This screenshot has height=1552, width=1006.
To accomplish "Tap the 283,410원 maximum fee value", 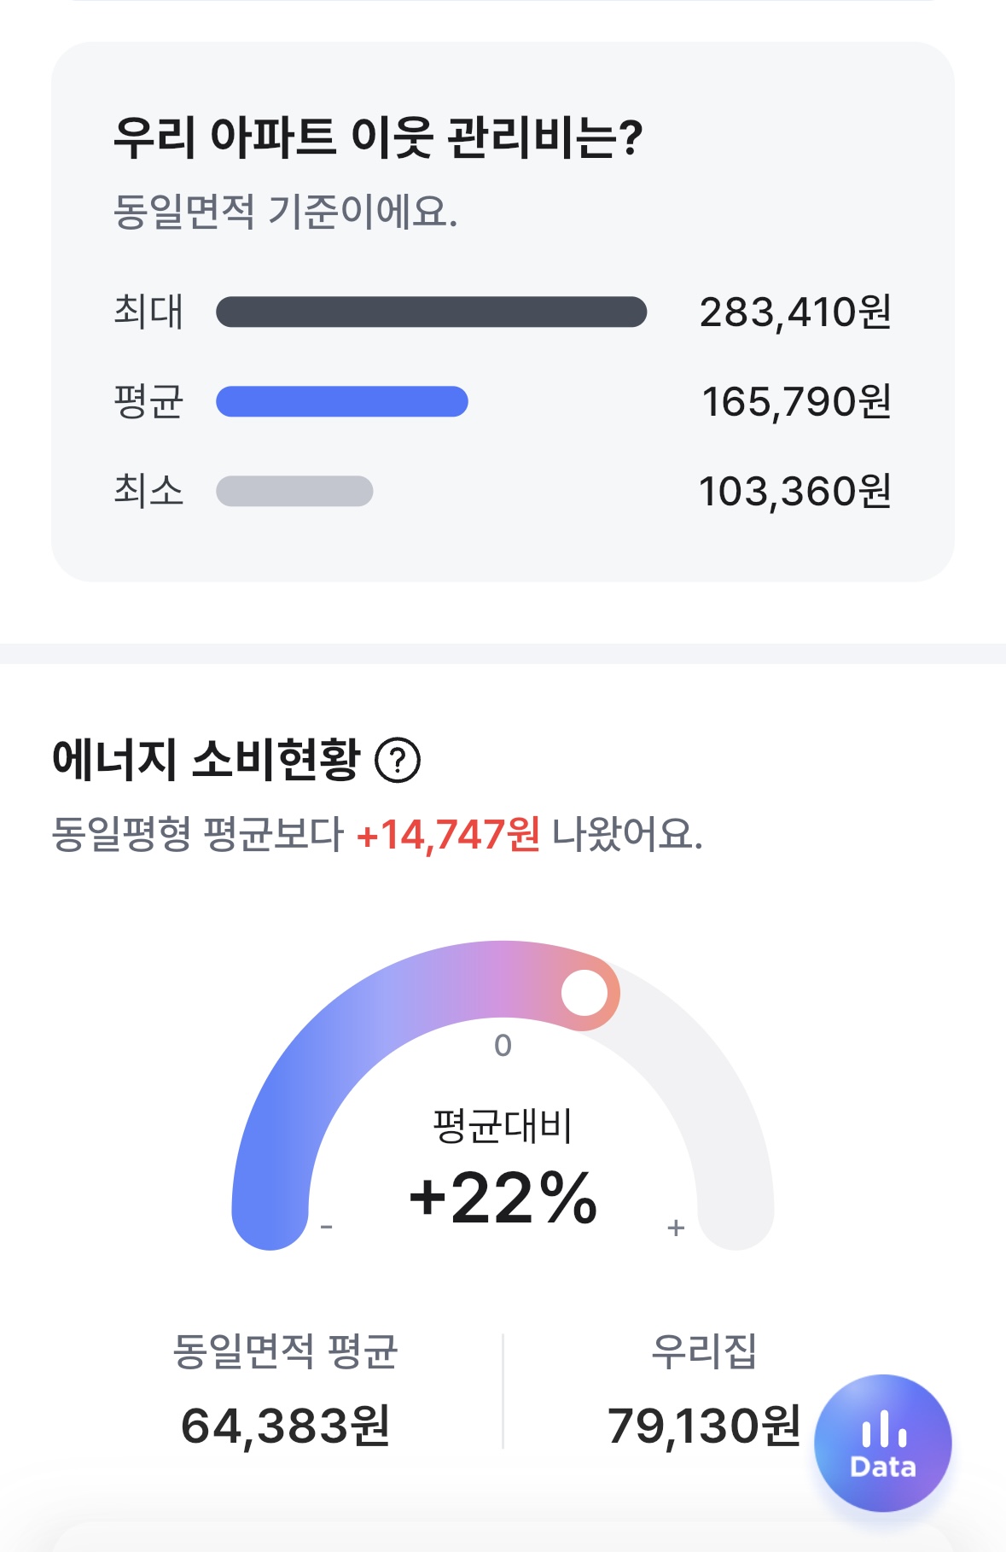I will pyautogui.click(x=795, y=312).
